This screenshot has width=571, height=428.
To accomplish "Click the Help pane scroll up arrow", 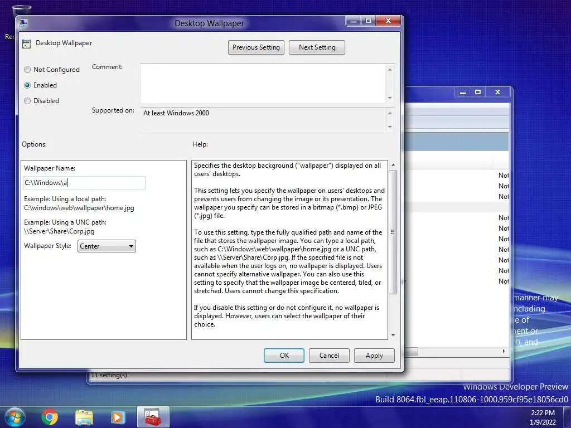I will coord(393,165).
